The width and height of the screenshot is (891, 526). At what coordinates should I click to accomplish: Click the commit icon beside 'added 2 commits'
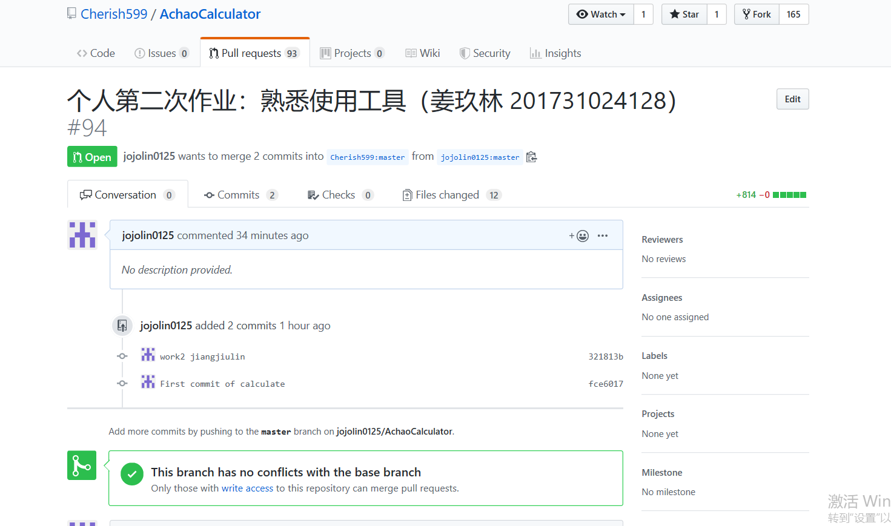pyautogui.click(x=122, y=326)
